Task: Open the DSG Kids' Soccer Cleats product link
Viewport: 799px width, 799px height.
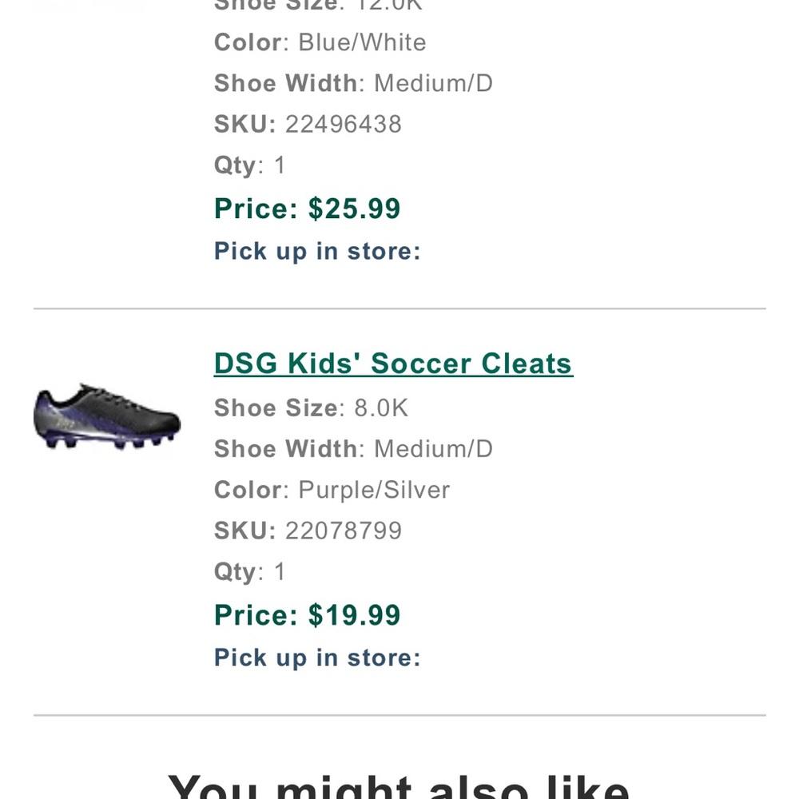Action: [x=392, y=364]
